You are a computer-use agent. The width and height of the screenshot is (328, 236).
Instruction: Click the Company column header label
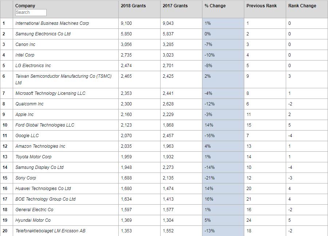coord(25,6)
